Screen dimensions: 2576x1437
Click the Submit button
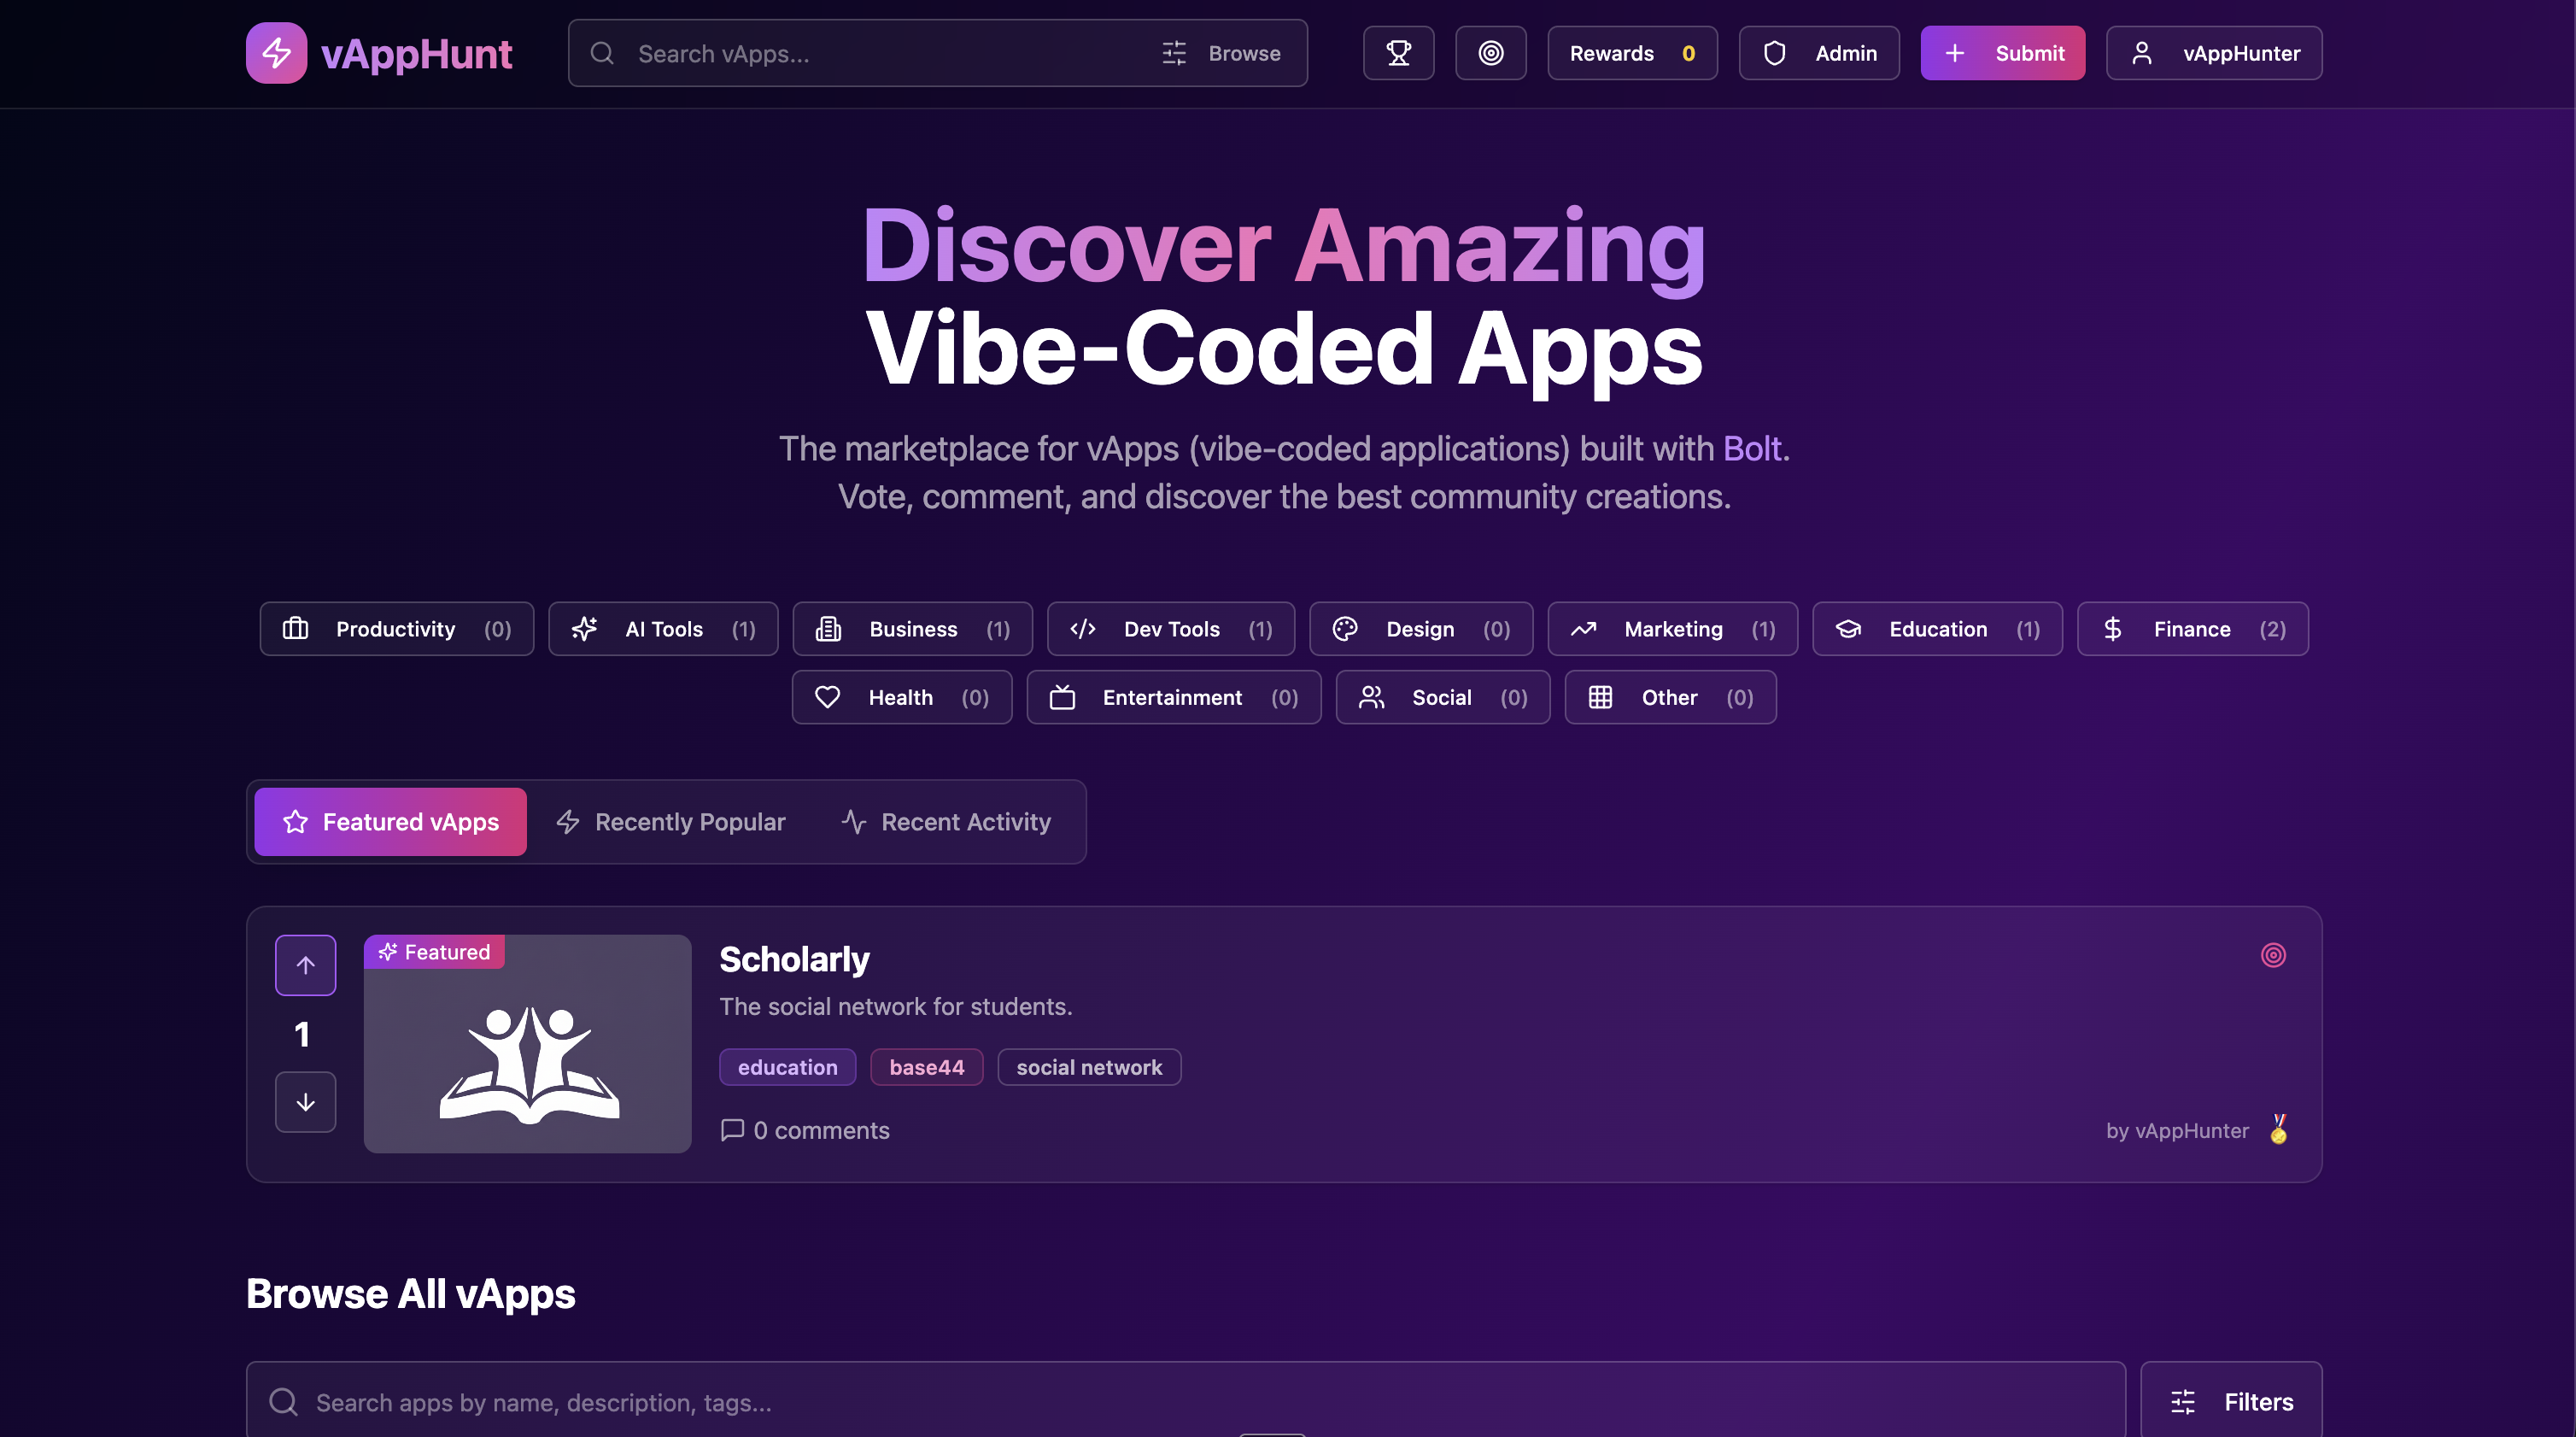(x=2002, y=53)
